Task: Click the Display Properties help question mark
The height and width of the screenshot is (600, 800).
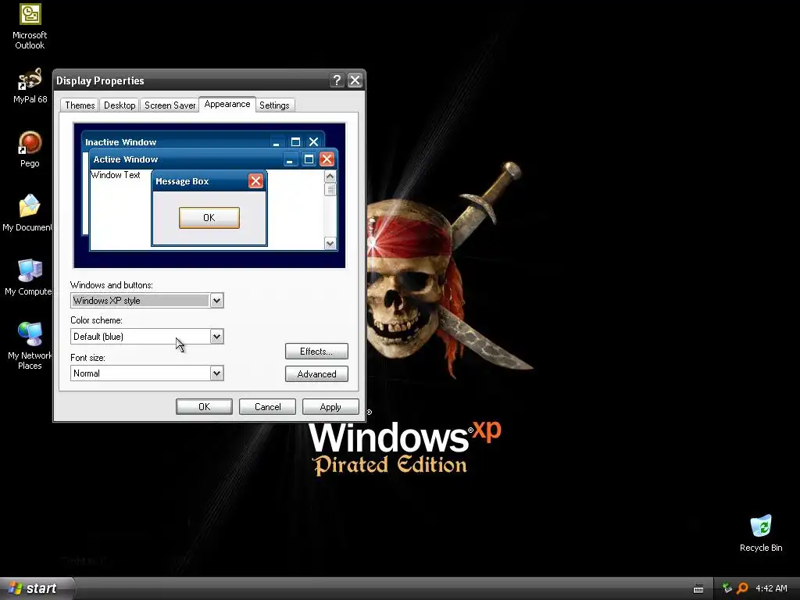Action: click(337, 80)
